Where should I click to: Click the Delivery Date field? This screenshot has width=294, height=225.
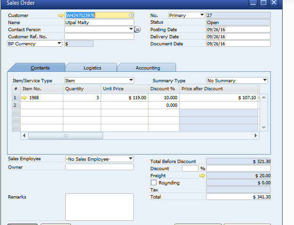coord(238,36)
